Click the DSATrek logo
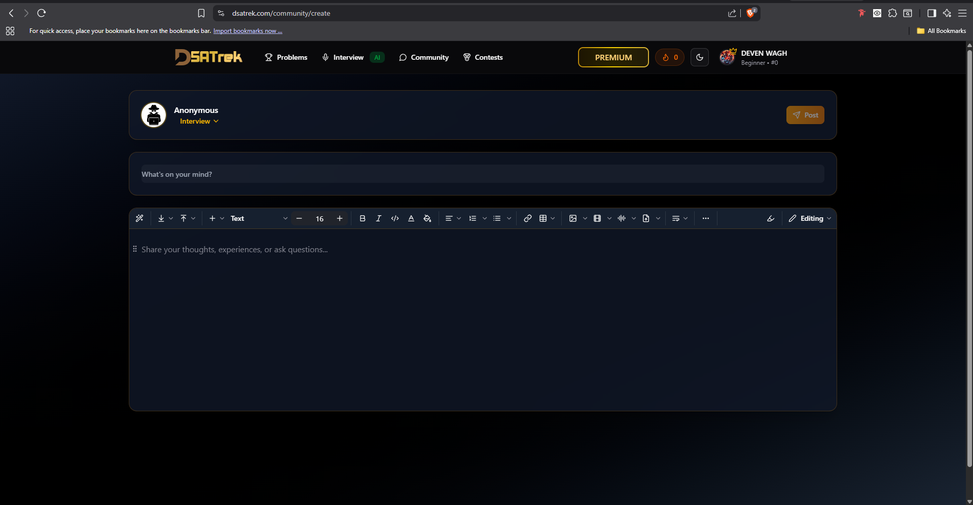This screenshot has width=973, height=505. (208, 57)
